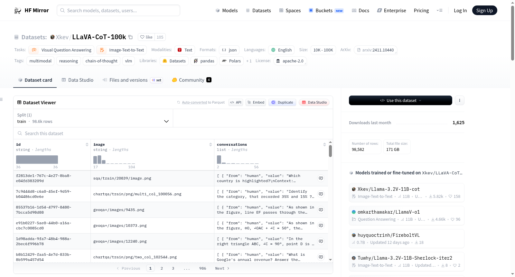This screenshot has height=277, width=515.
Task: Open the more navigation menu icon
Action: [439, 10]
